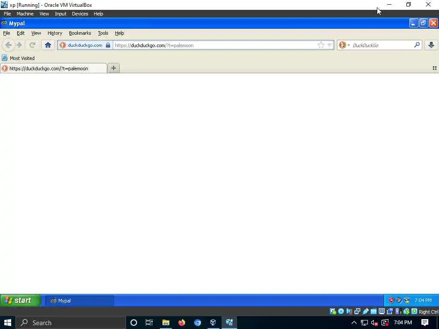The width and height of the screenshot is (439, 329).
Task: Click VirtualBox network adapters status icon
Action: click(357, 311)
